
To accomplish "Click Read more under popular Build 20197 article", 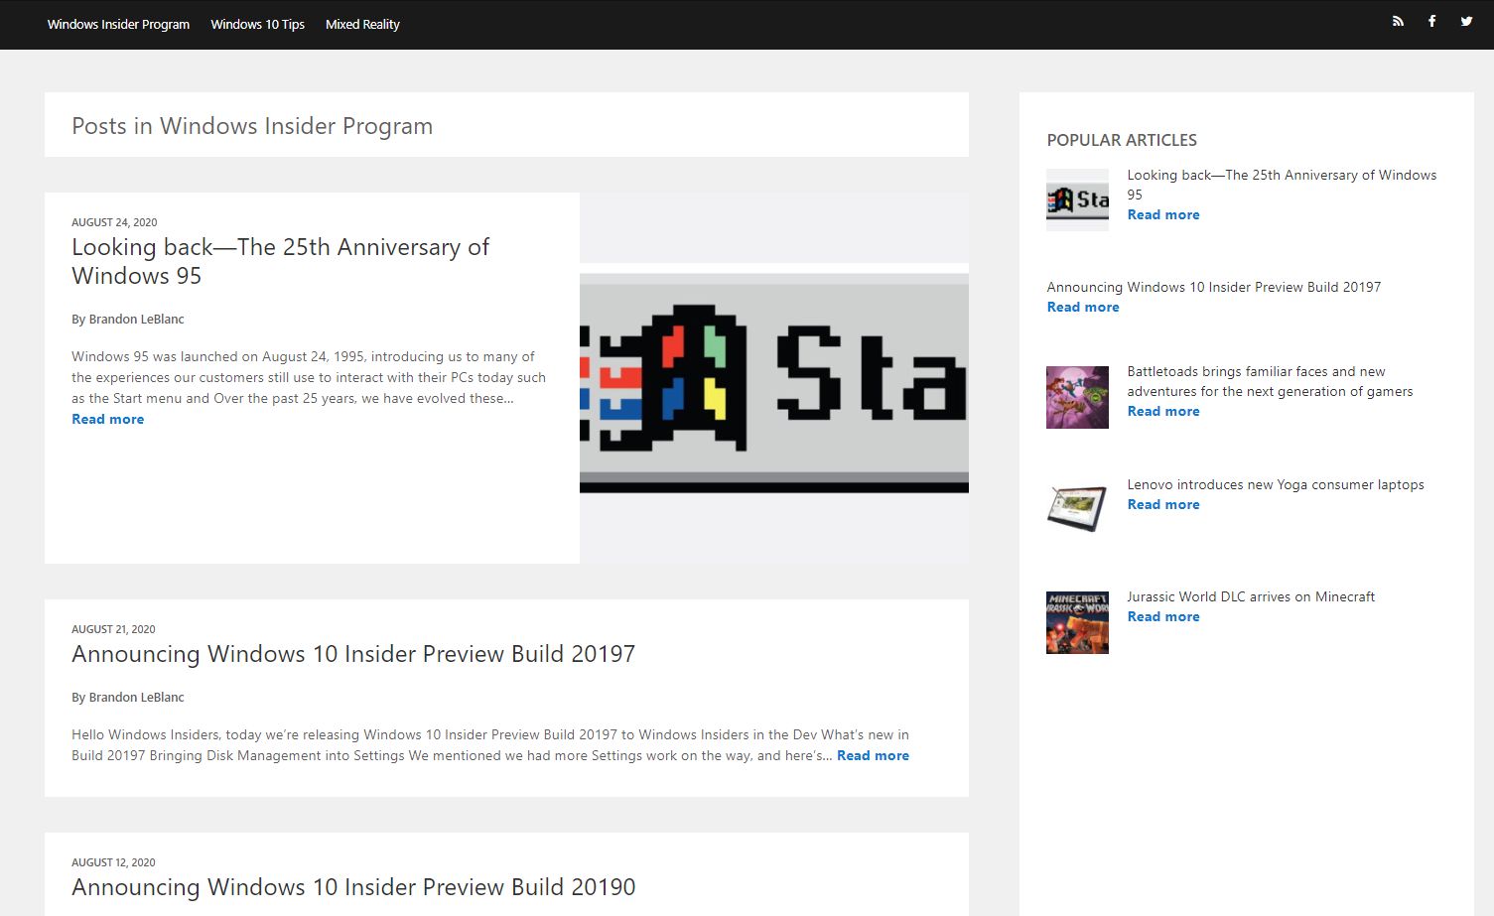I will pos(1083,307).
